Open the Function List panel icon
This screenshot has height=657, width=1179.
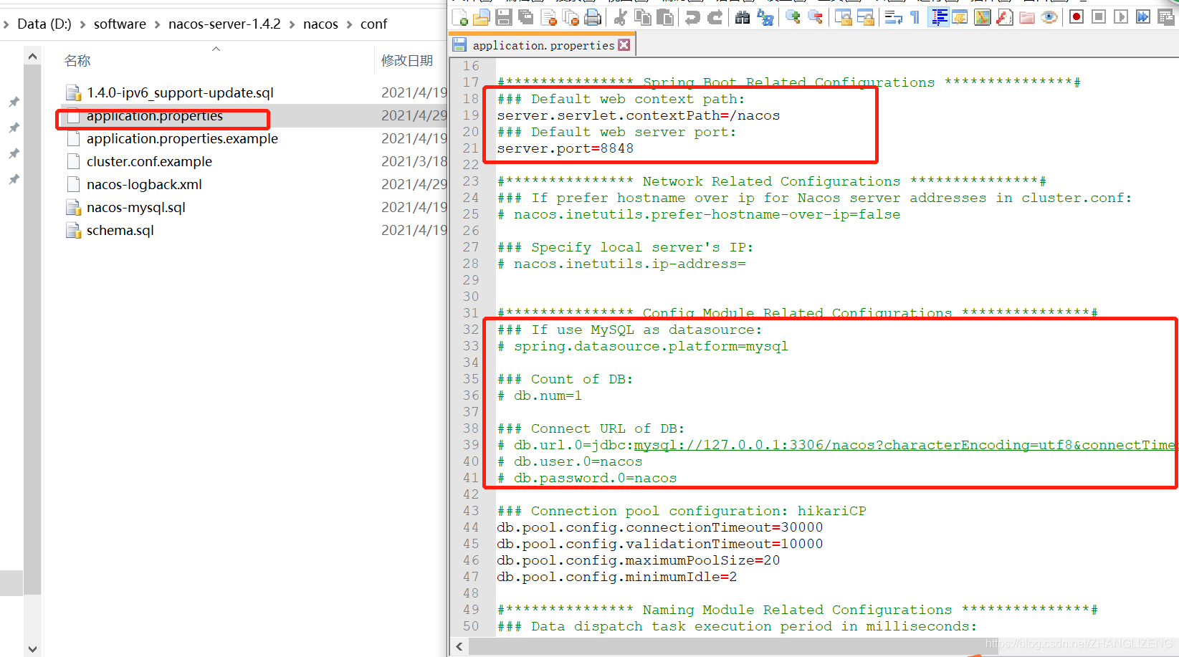[1005, 17]
